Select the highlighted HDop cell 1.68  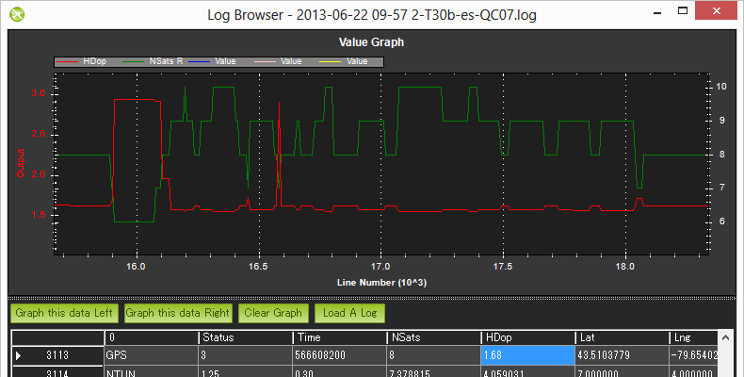click(x=526, y=355)
